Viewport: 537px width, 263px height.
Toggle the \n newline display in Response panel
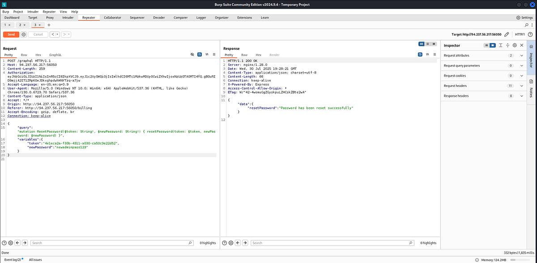427,55
